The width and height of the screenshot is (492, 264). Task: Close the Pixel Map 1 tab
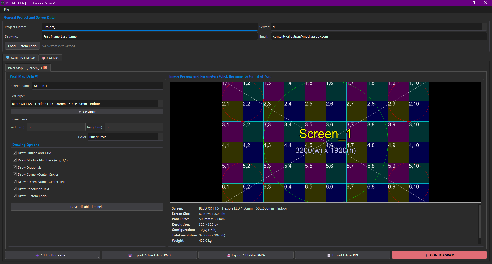point(45,68)
